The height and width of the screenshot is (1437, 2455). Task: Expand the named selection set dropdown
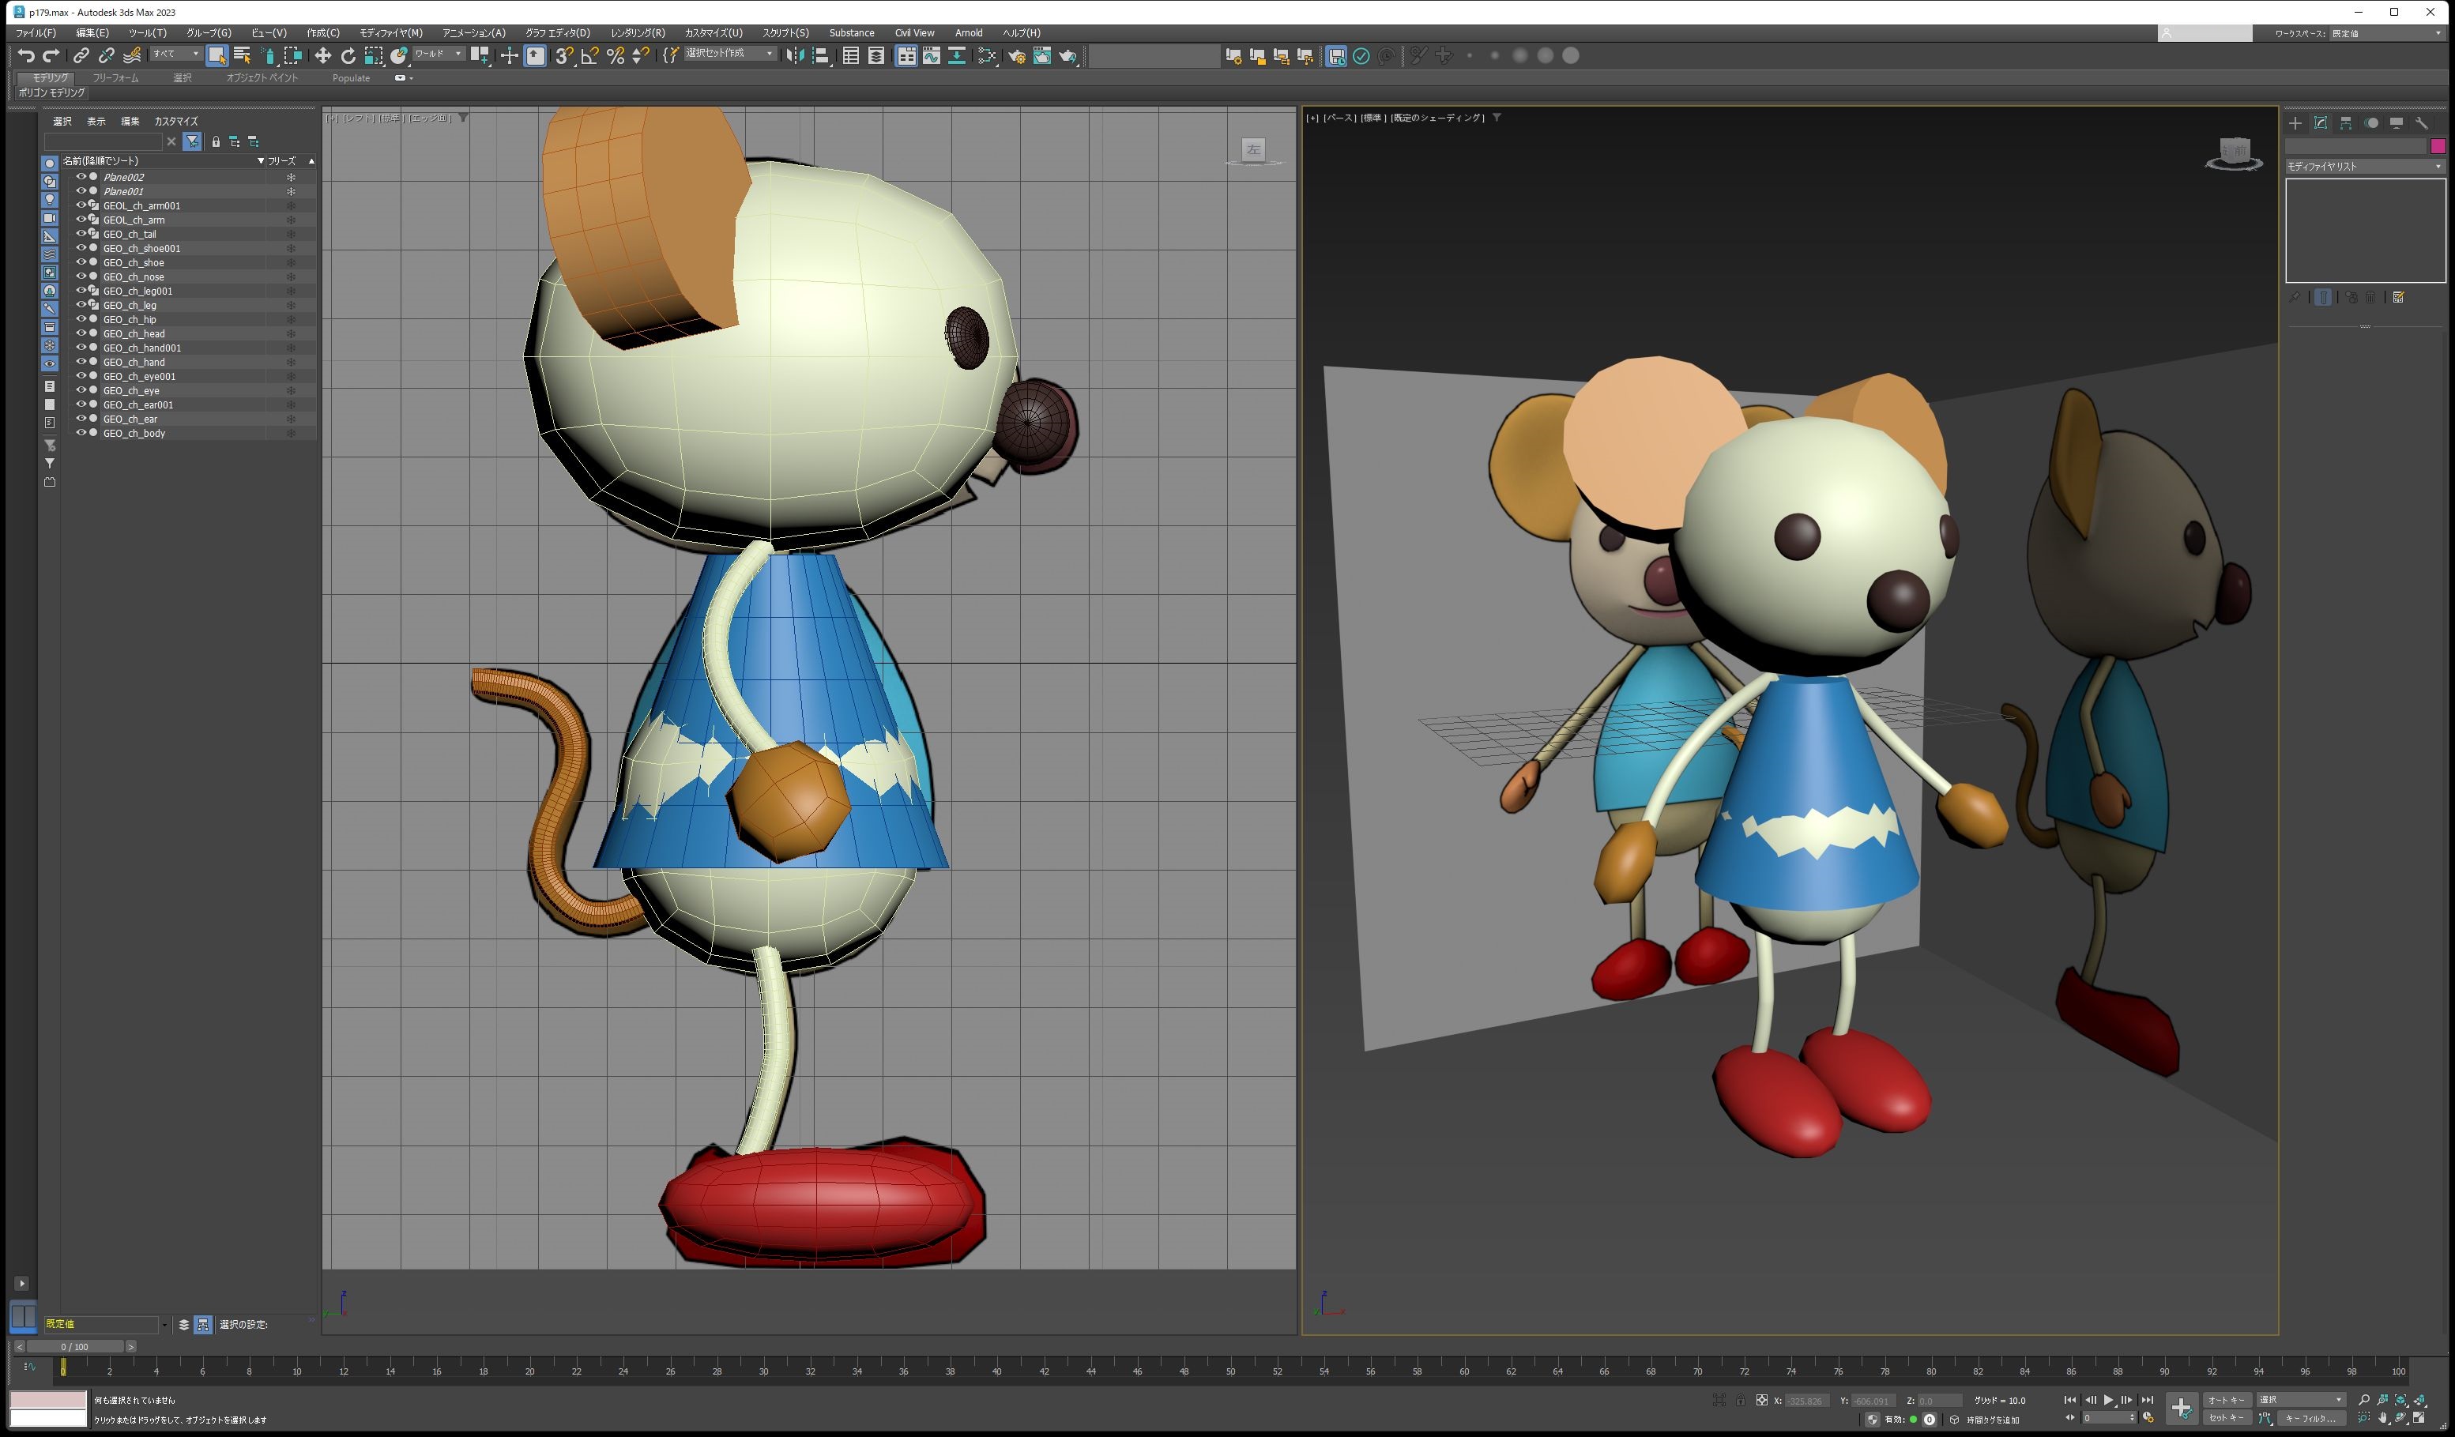point(770,54)
